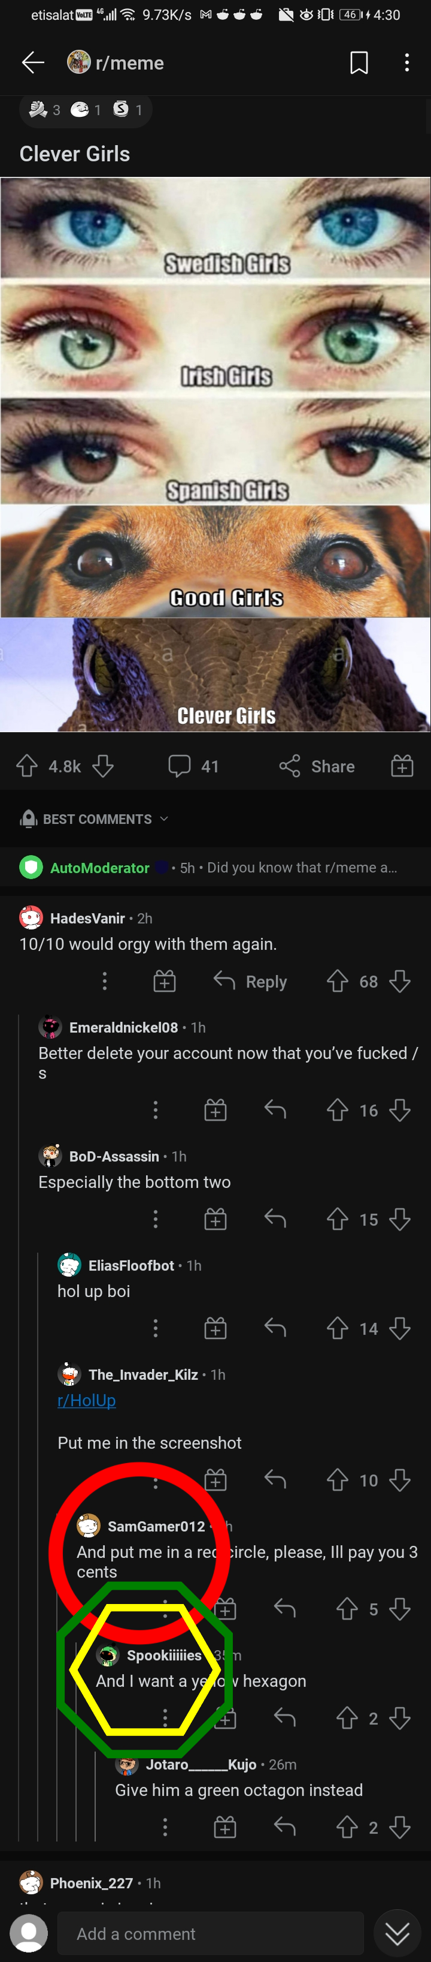431x1962 pixels.
Task: Open the three-dot overflow menu
Action: (x=406, y=62)
